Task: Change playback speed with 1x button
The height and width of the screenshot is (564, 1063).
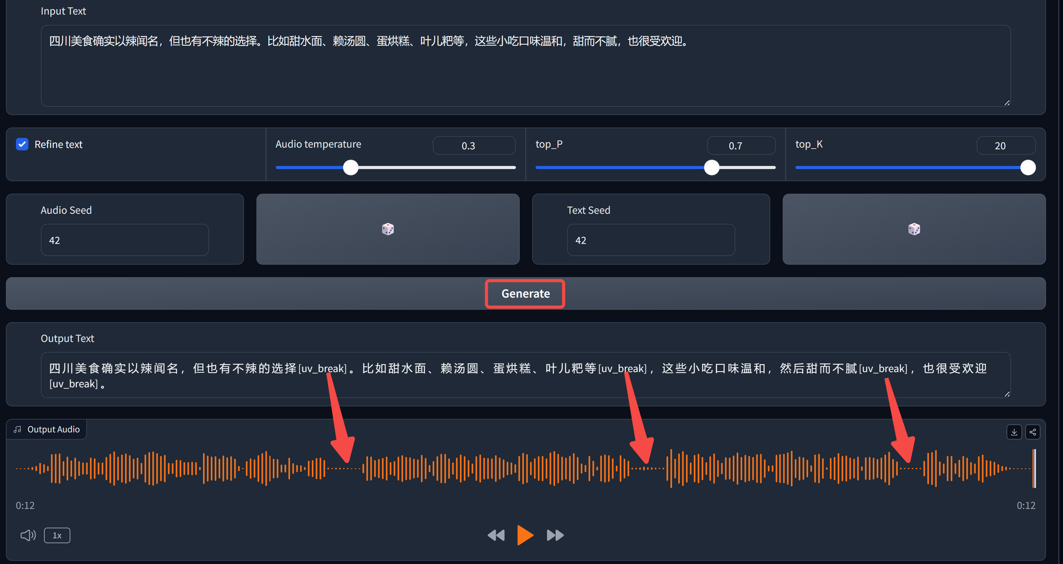Action: click(x=57, y=535)
